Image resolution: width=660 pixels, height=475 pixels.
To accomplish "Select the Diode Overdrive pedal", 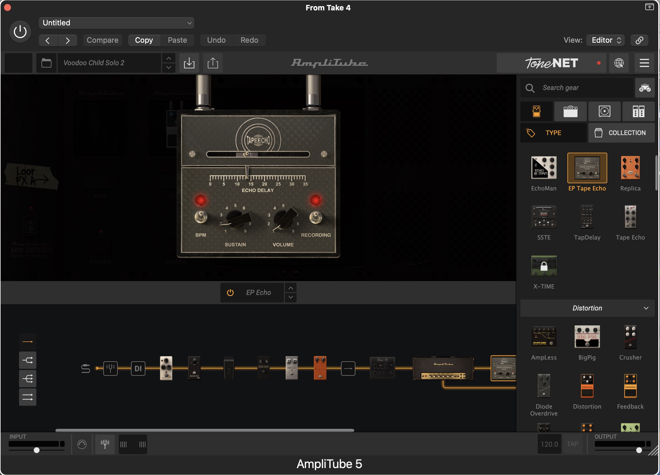I will coord(544,386).
